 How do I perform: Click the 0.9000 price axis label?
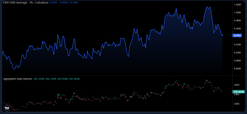[x=237, y=52]
